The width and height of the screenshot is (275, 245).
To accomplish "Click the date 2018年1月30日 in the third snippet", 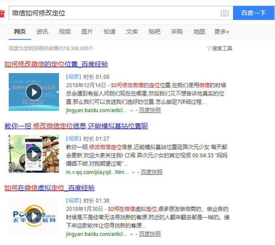I will click(x=84, y=209).
